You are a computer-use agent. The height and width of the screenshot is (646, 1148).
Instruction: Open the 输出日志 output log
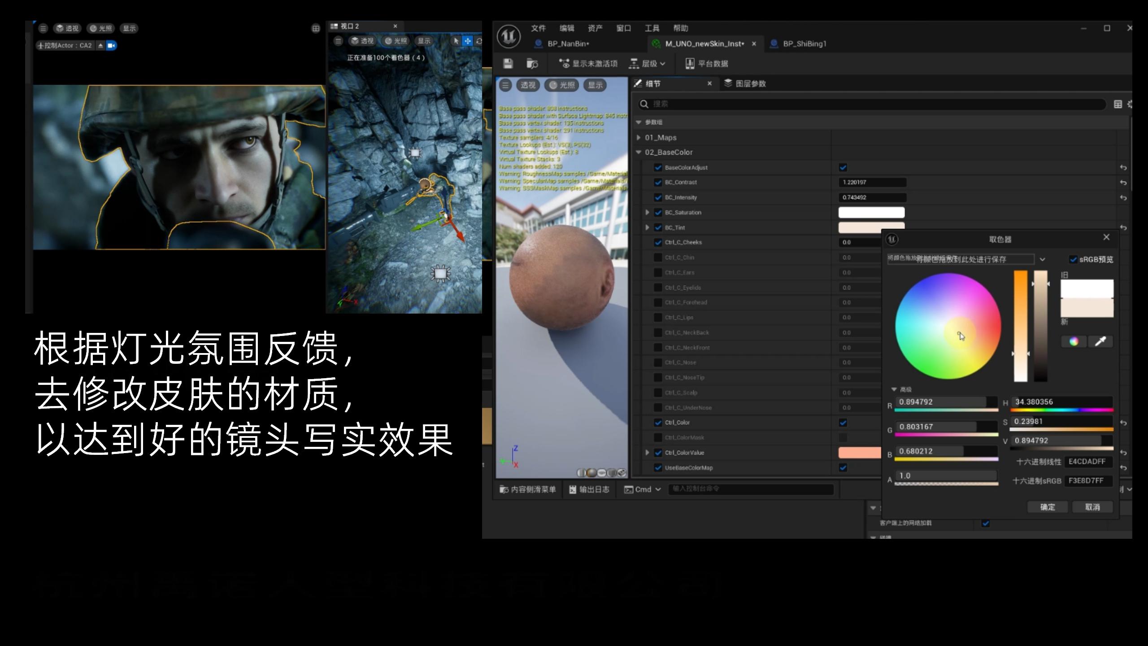click(589, 489)
